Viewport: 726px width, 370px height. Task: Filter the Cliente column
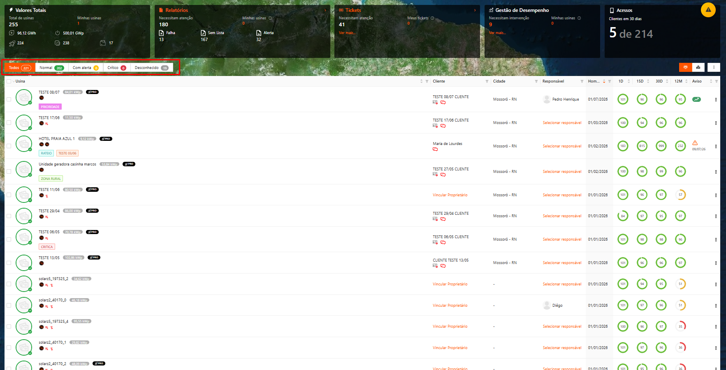pyautogui.click(x=487, y=81)
